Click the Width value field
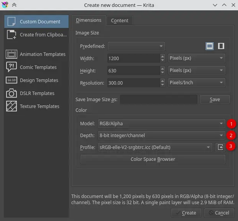 click(x=134, y=58)
